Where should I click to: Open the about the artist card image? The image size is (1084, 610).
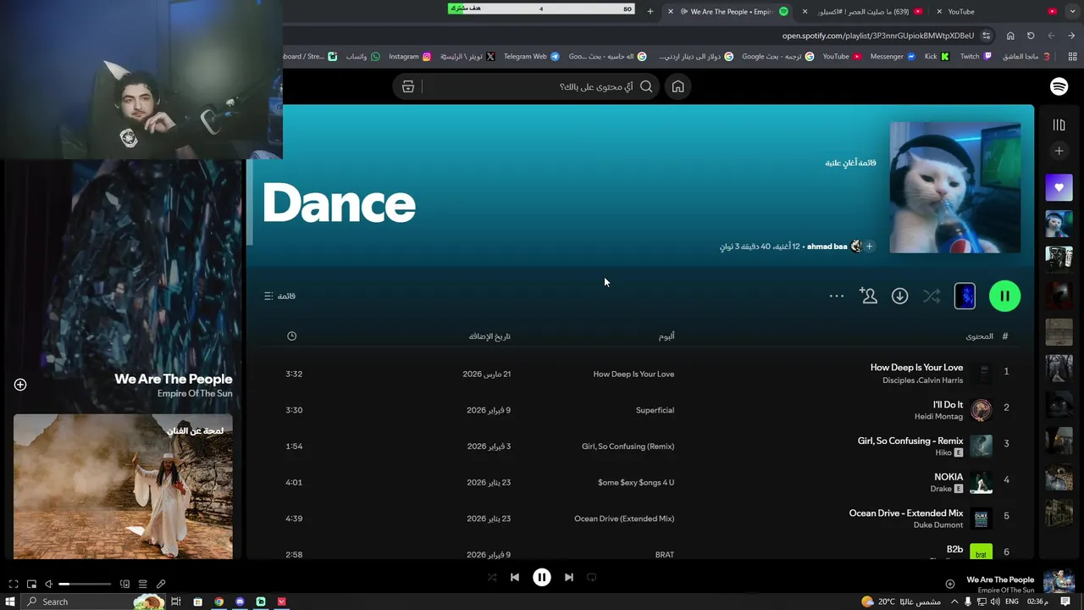(123, 486)
